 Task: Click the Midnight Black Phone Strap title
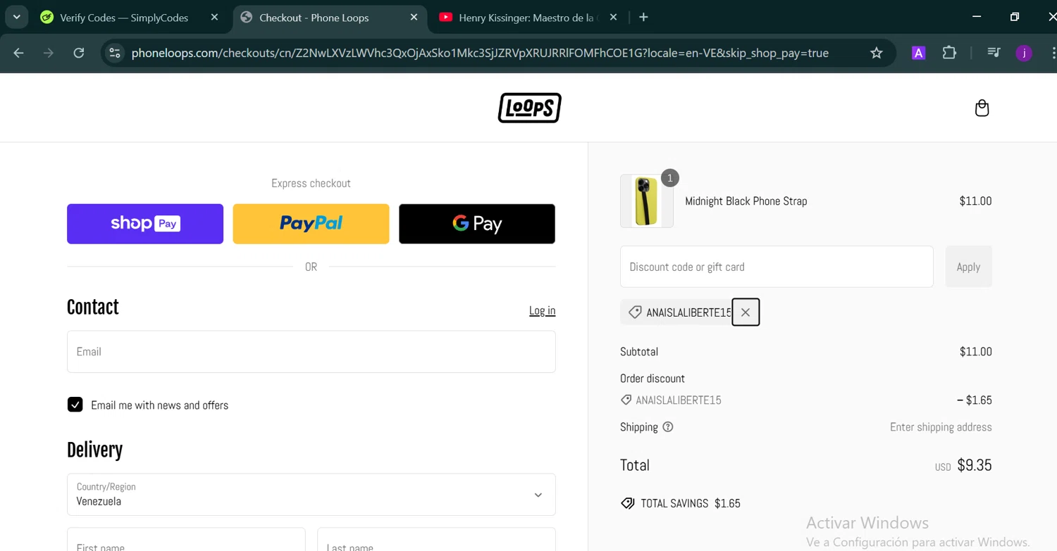[746, 201]
